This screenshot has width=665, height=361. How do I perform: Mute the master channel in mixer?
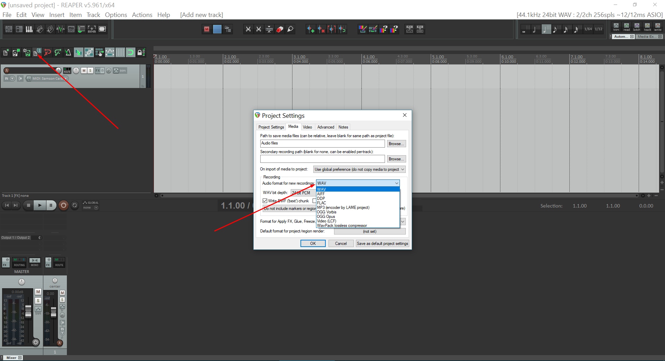[38, 292]
